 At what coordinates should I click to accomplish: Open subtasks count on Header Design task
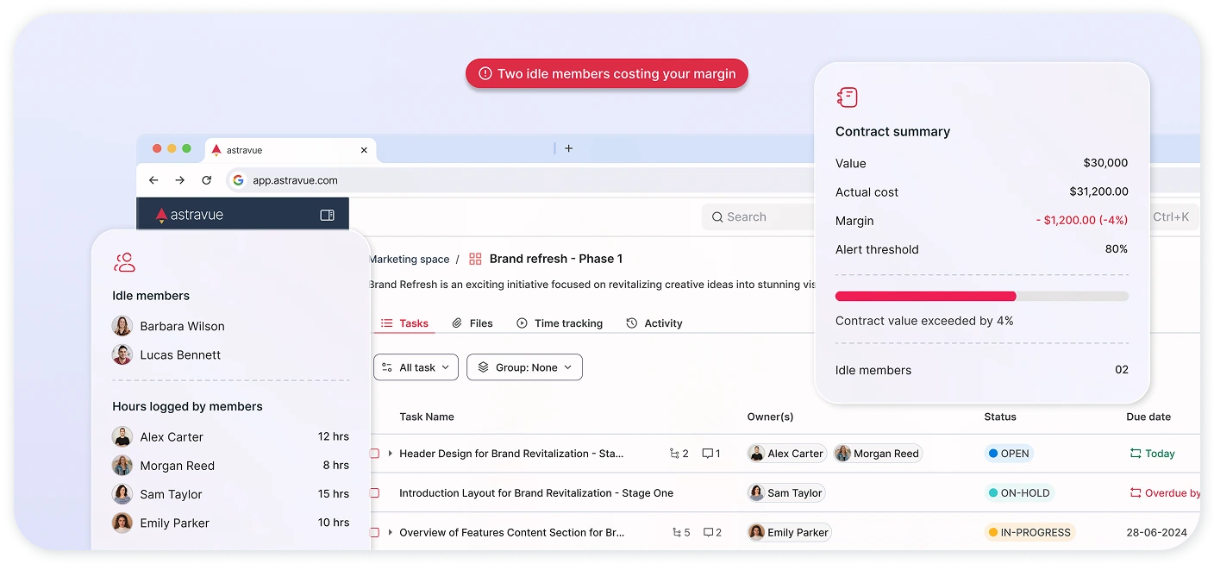(679, 454)
